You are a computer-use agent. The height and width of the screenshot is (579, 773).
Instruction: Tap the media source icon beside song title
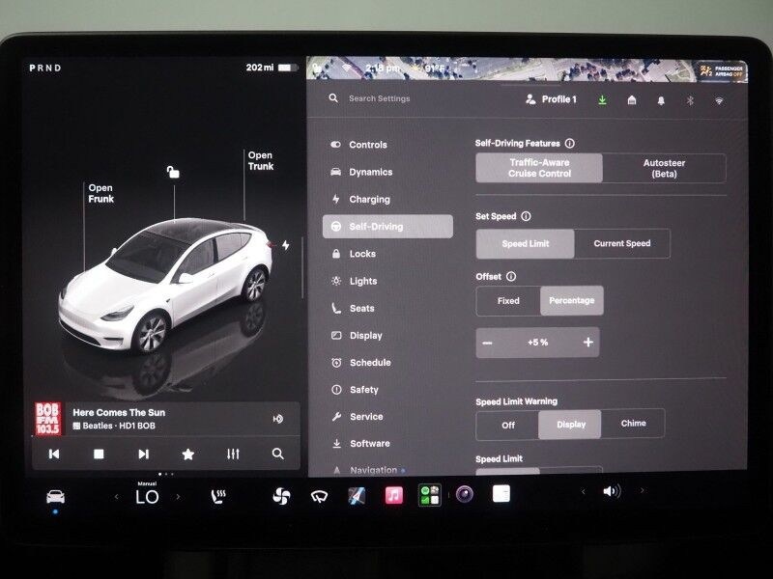click(278, 419)
